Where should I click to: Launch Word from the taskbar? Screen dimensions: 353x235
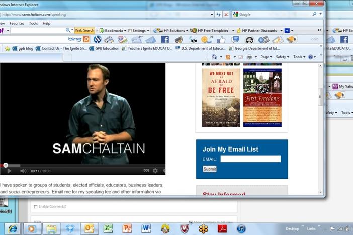click(146, 228)
